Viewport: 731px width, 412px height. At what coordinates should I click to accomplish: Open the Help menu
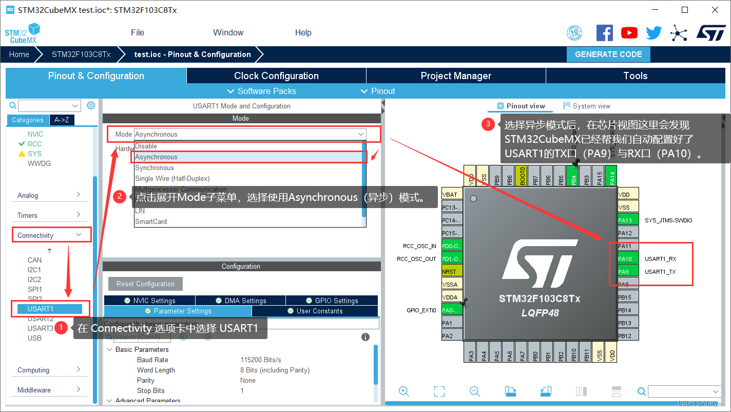(x=303, y=32)
